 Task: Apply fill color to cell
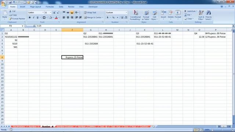pos(51,18)
